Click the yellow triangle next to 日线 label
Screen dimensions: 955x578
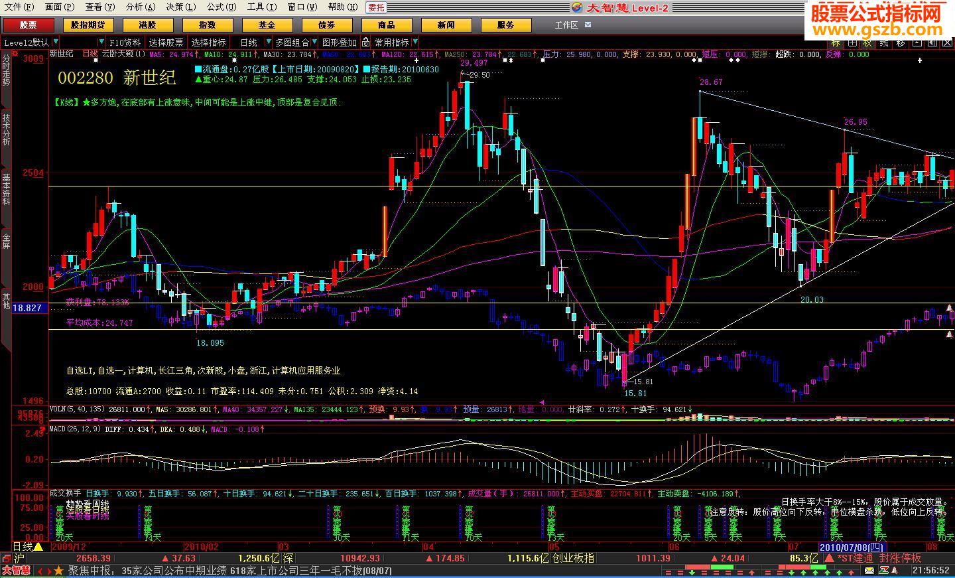(38, 547)
